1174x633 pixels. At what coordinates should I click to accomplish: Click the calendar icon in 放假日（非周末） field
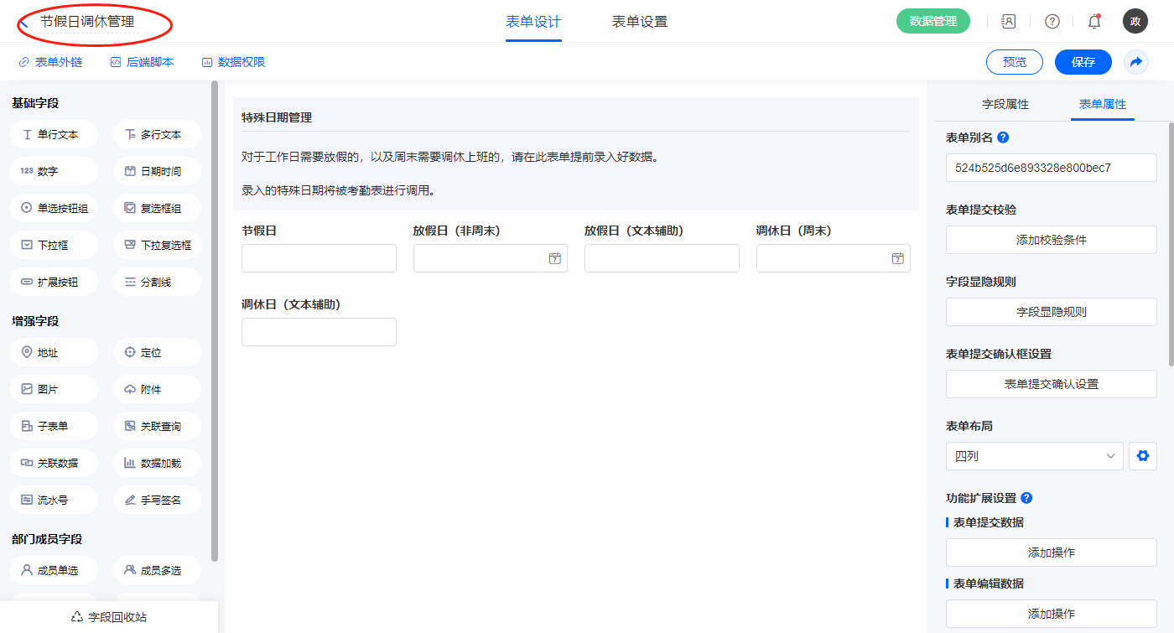[x=554, y=259]
